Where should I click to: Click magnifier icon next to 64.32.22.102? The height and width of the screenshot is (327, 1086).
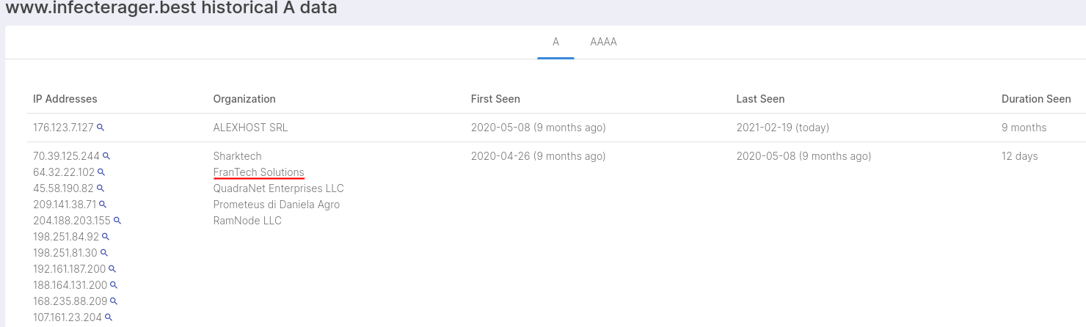point(101,172)
